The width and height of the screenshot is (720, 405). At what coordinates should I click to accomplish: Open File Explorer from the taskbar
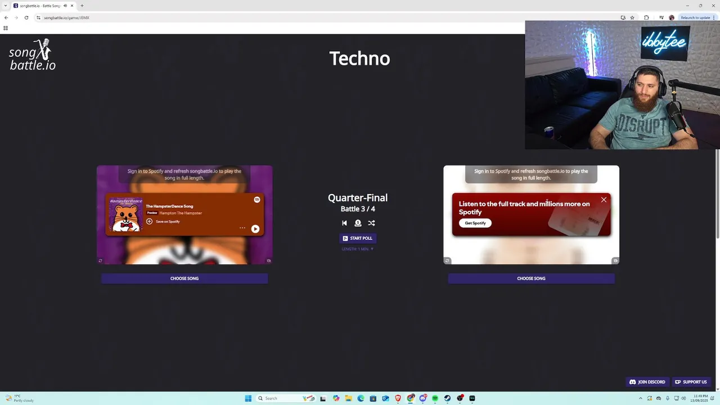click(348, 398)
